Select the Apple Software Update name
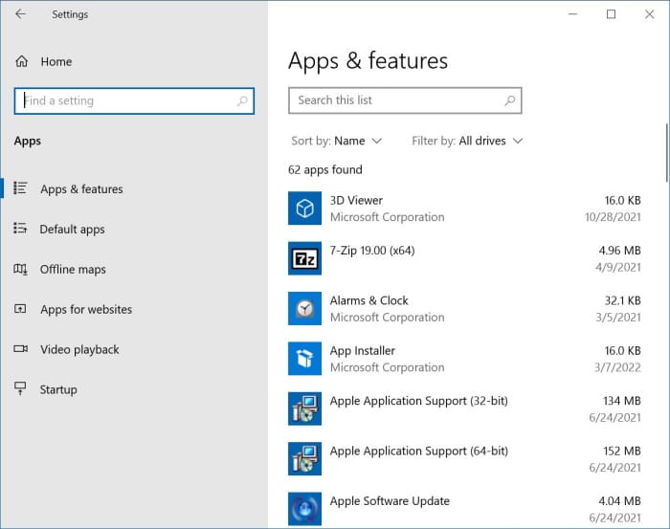This screenshot has height=529, width=670. click(x=390, y=501)
